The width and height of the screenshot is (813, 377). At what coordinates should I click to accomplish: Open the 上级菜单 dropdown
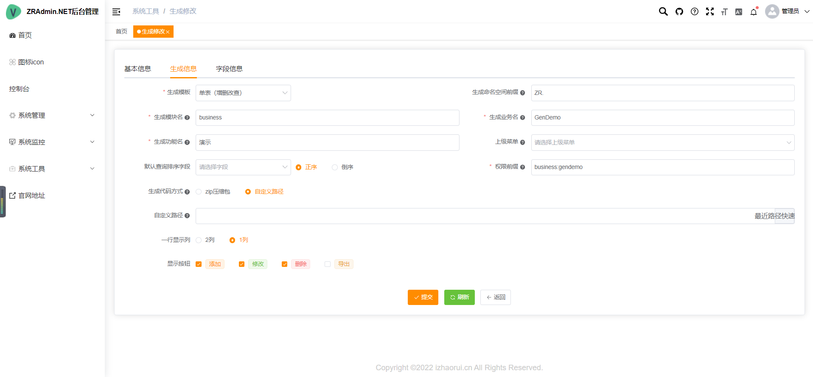coord(662,143)
